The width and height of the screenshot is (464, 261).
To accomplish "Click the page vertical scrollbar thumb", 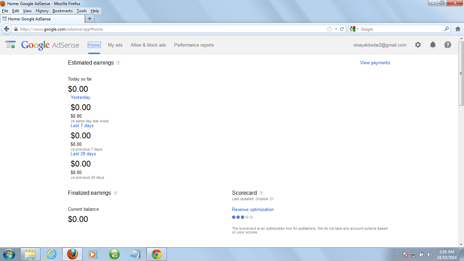I will 461,73.
